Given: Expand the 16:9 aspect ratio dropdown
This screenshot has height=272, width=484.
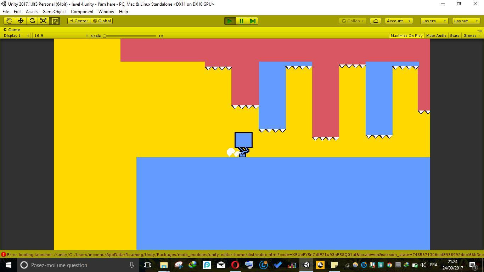Looking at the screenshot, I should (61, 36).
